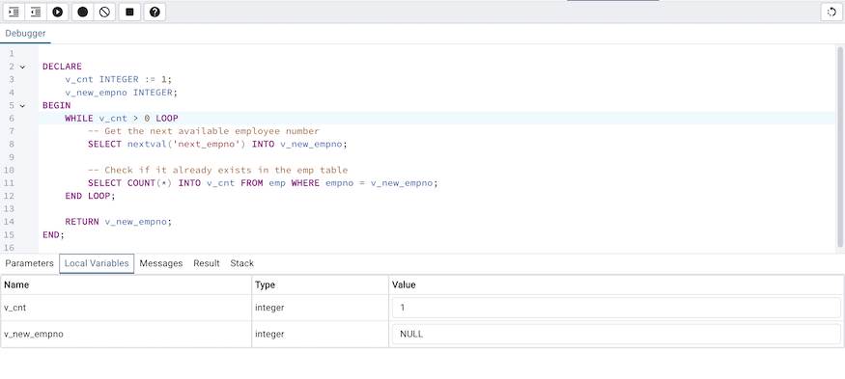Click the v_cnt INTEGER := 1 declaration line
845x379 pixels.
[119, 80]
